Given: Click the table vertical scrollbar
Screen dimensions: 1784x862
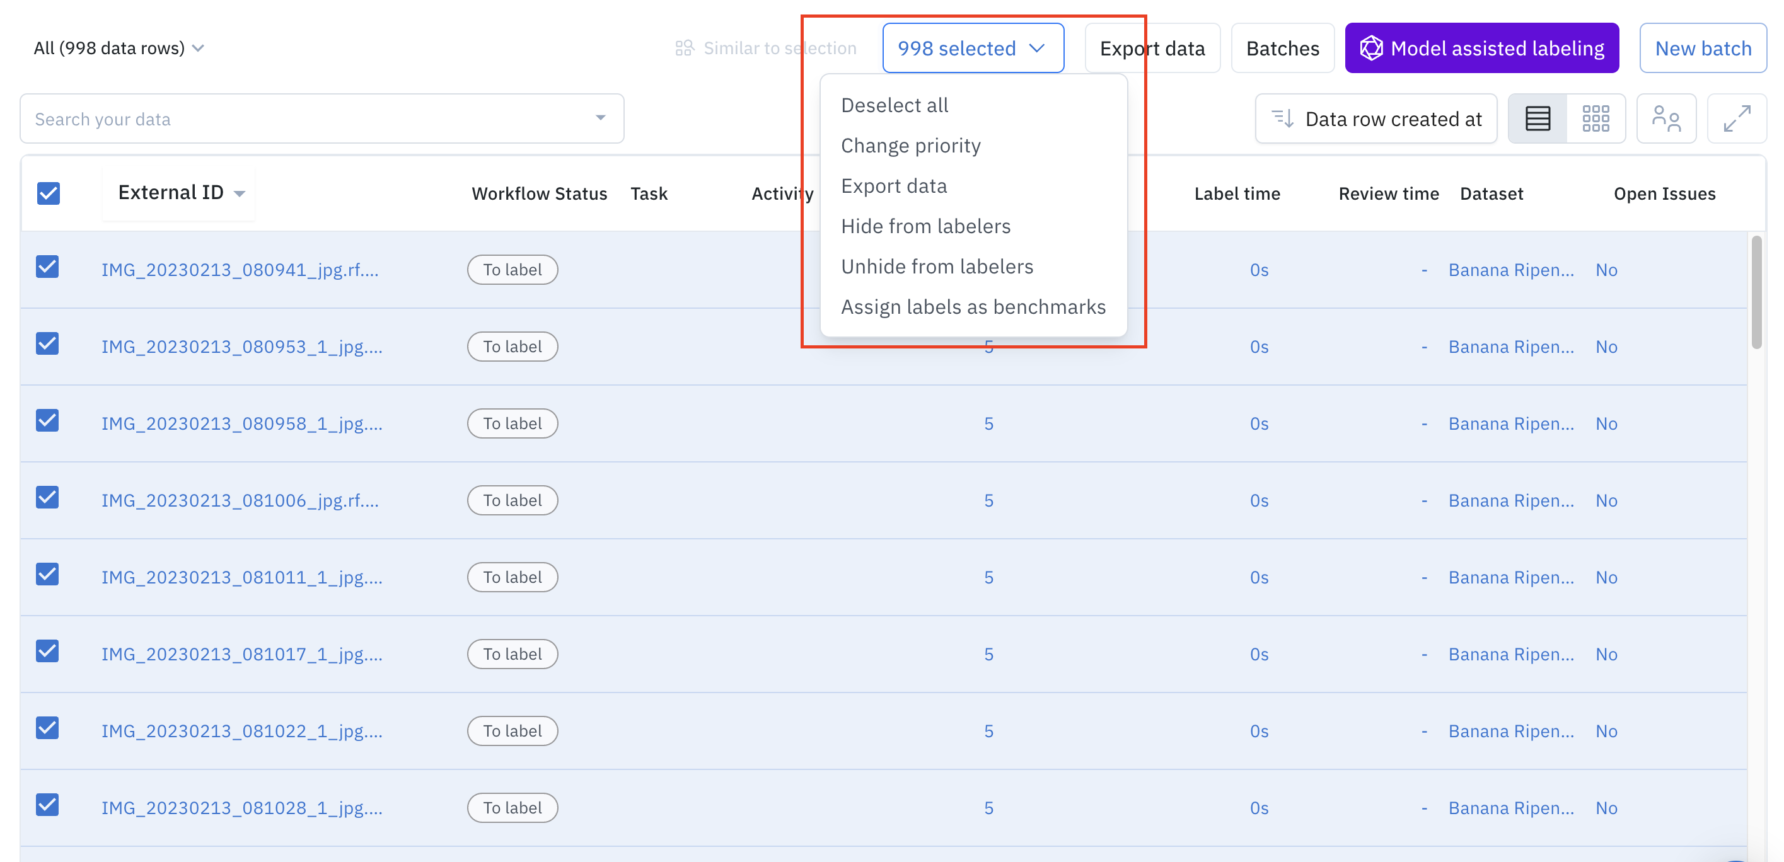Looking at the screenshot, I should click(x=1756, y=292).
